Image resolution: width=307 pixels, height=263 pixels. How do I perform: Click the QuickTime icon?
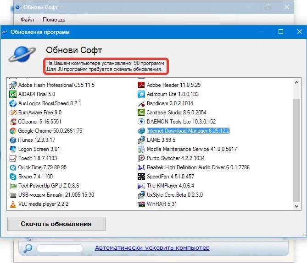click(13, 167)
